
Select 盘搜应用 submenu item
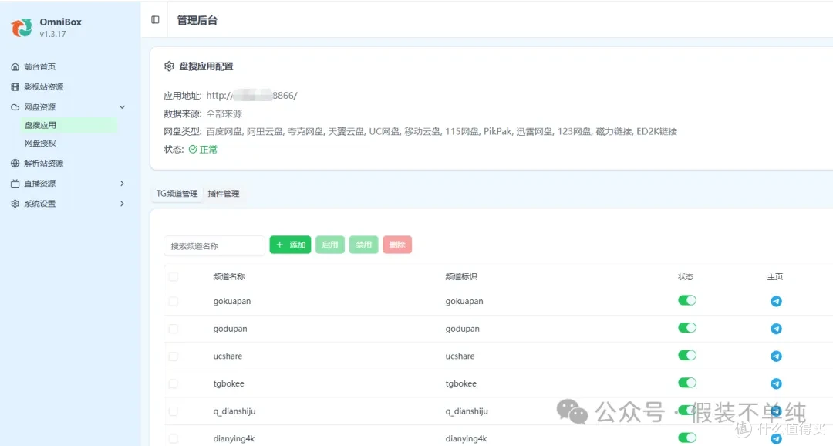point(68,125)
